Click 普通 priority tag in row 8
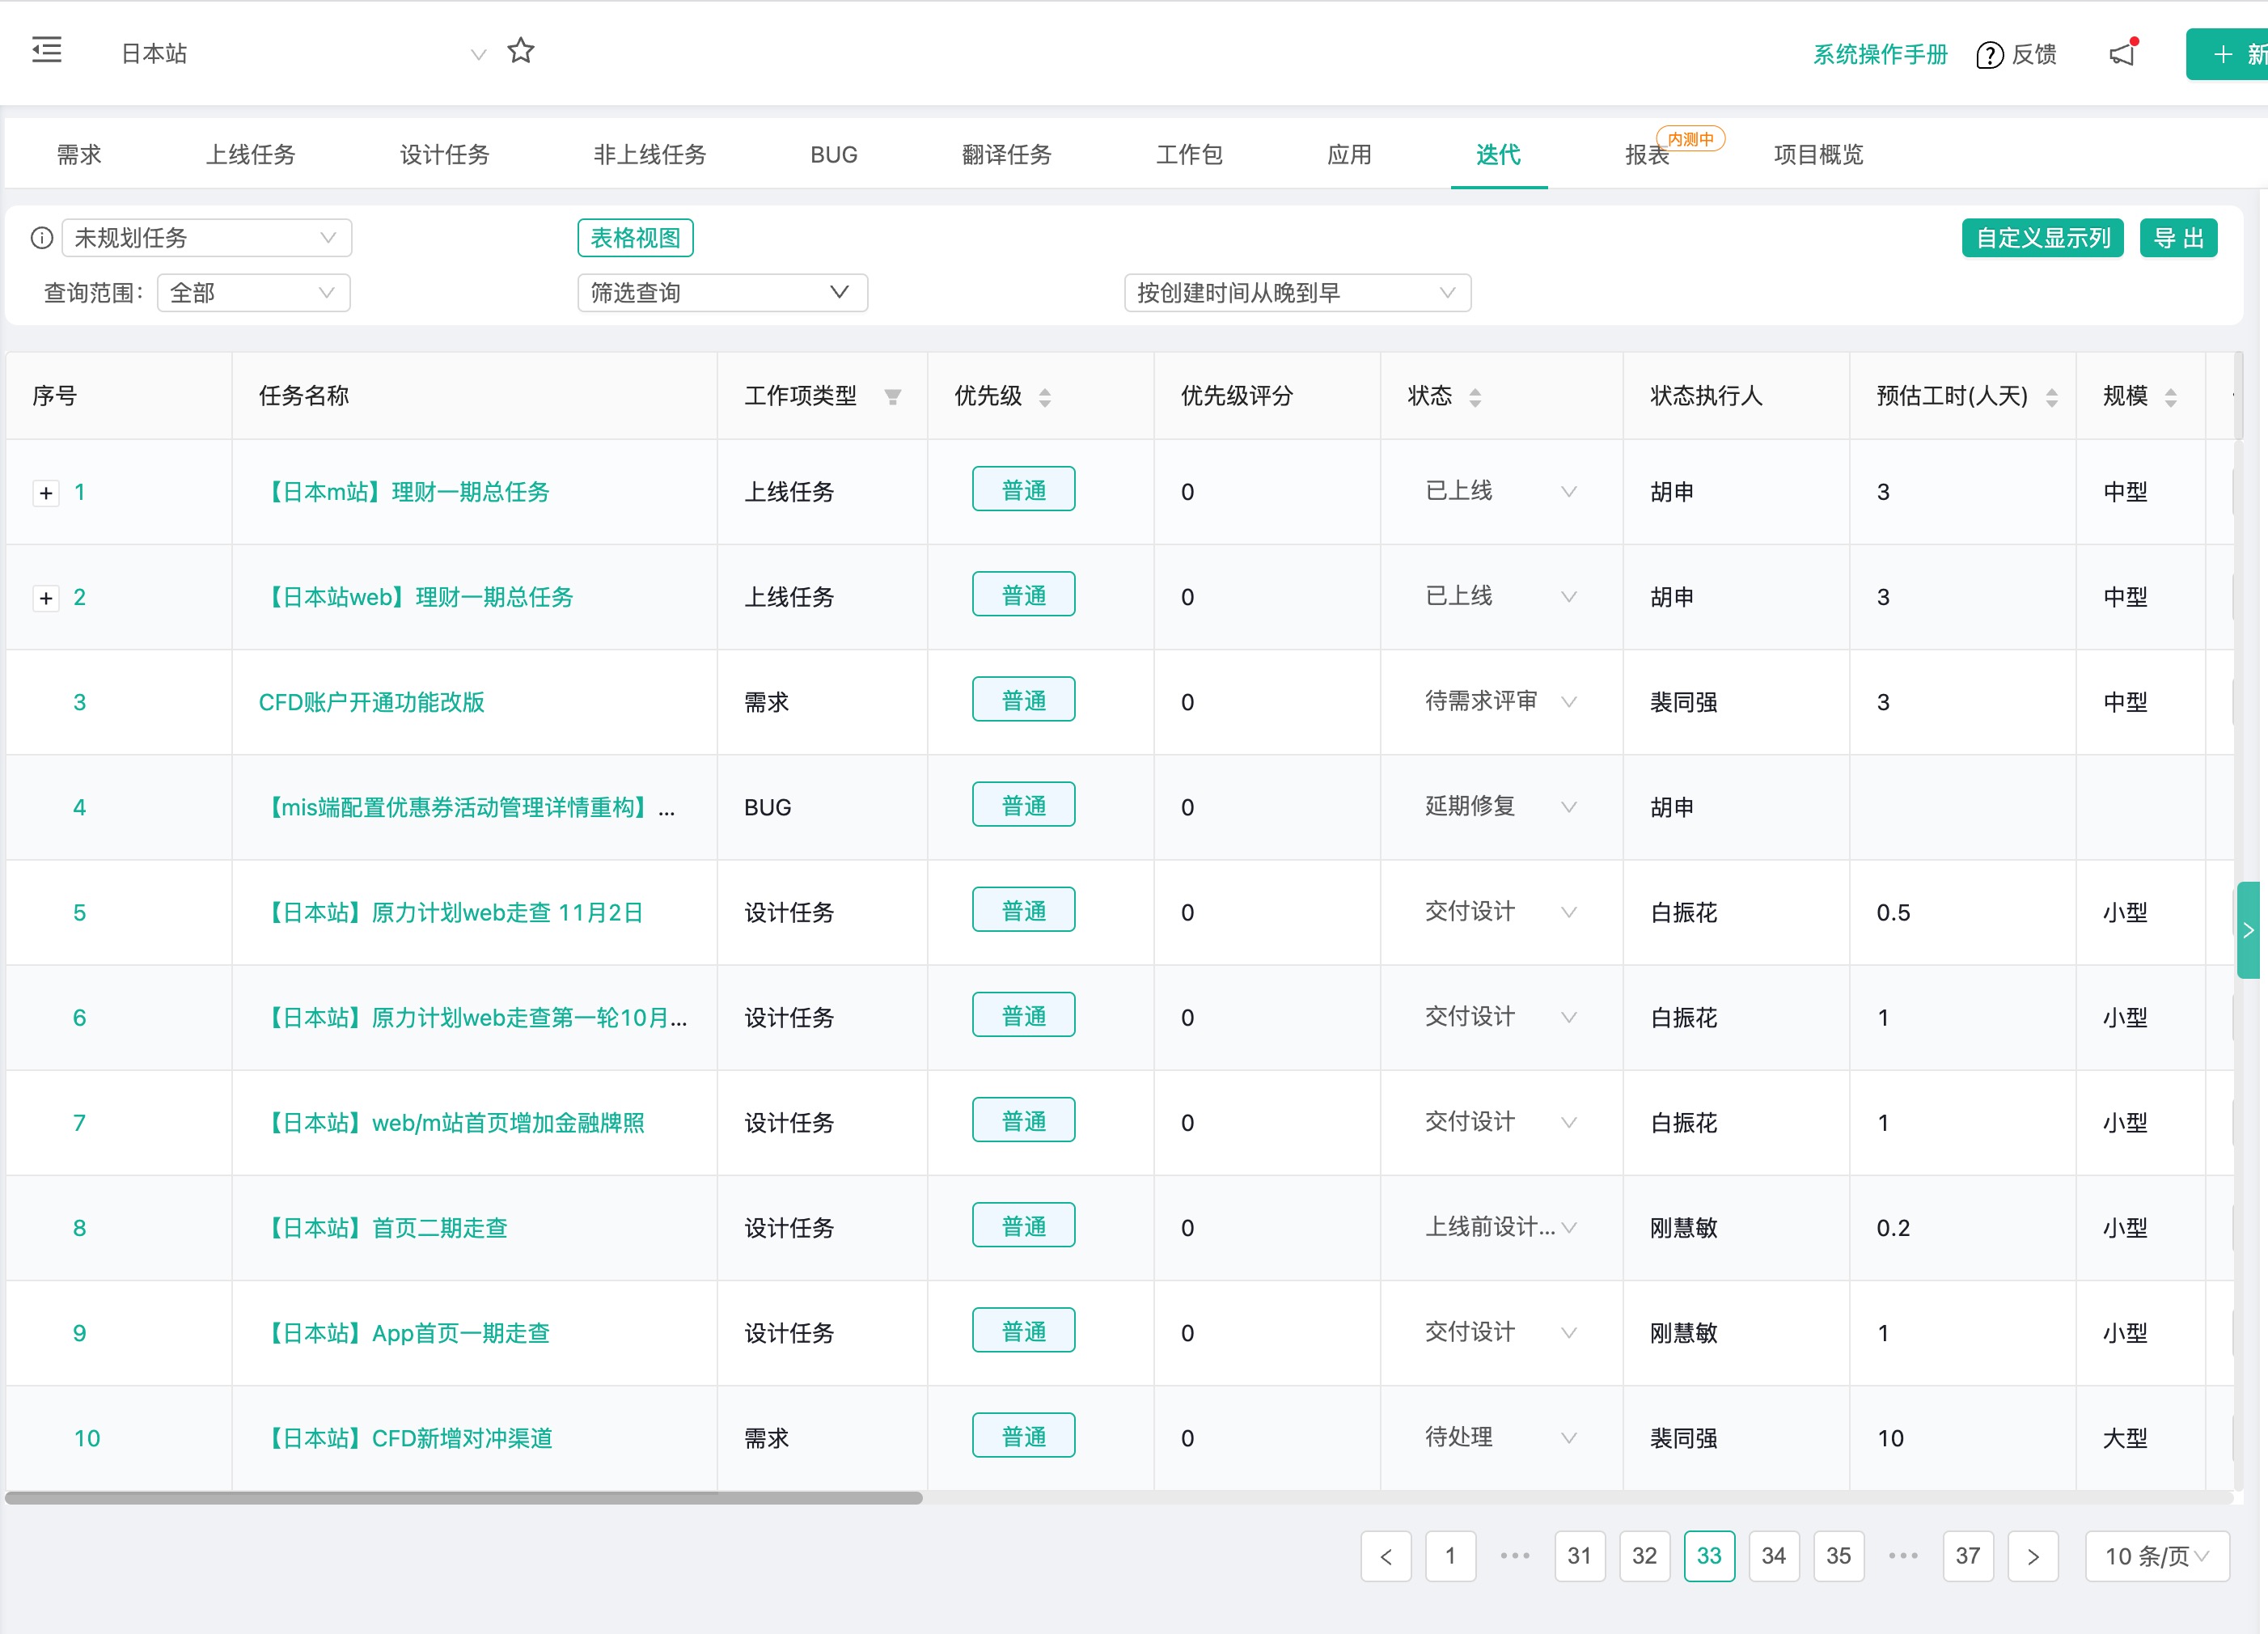 pyautogui.click(x=1024, y=1225)
